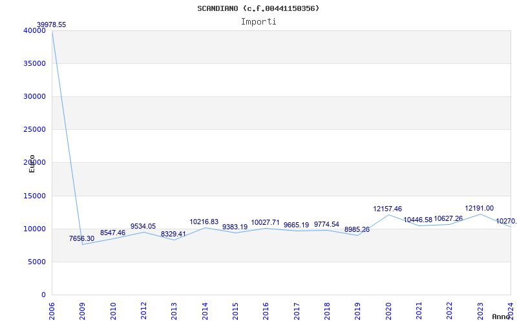Click the 35000 y-axis tick label
The image size is (517, 323).
pyautogui.click(x=35, y=63)
